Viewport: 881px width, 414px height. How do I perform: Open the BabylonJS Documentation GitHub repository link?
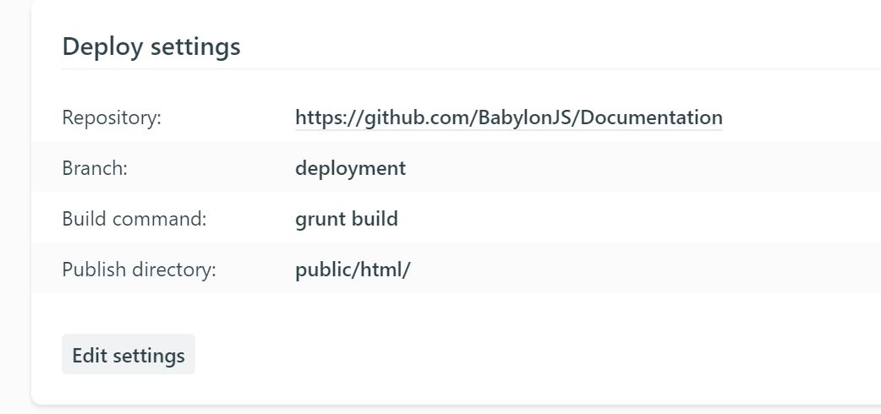[x=508, y=118]
